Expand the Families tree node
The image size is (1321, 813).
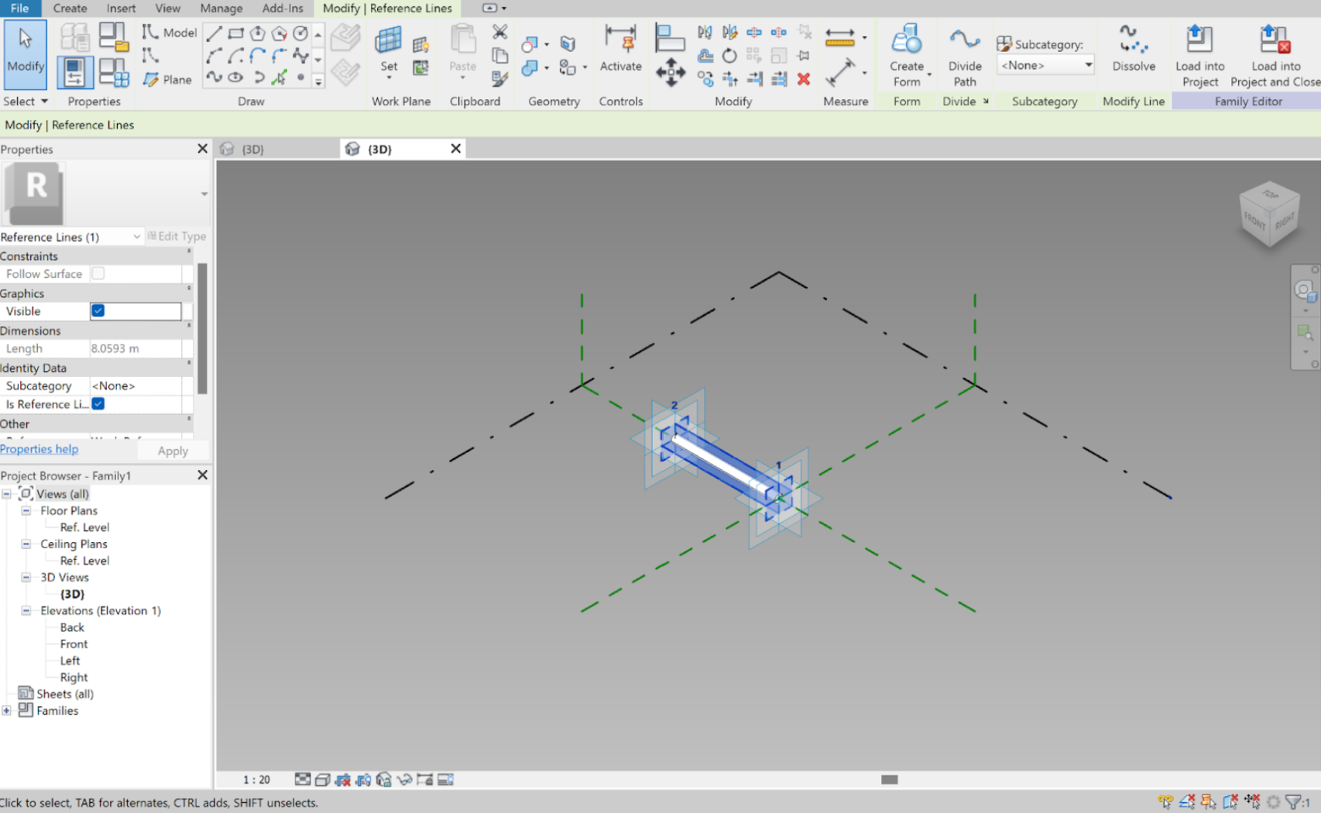[6, 711]
